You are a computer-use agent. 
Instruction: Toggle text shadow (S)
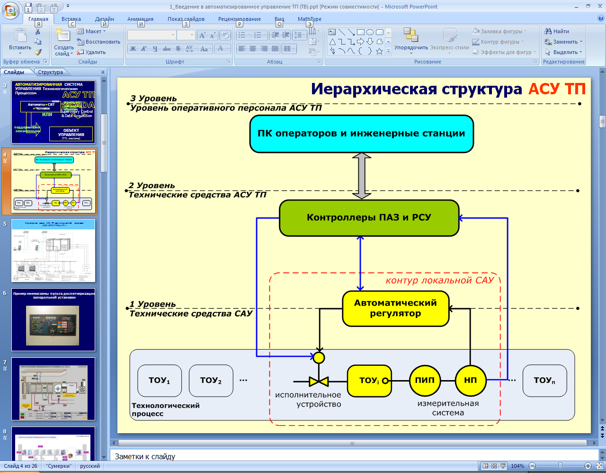pyautogui.click(x=178, y=49)
